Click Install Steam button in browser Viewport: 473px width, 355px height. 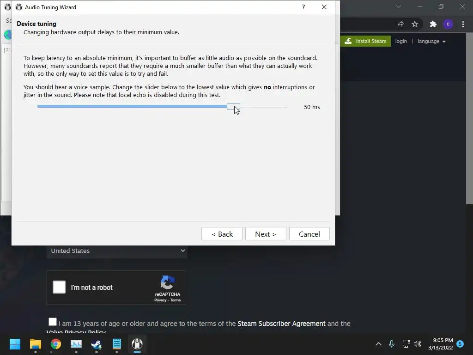[366, 41]
